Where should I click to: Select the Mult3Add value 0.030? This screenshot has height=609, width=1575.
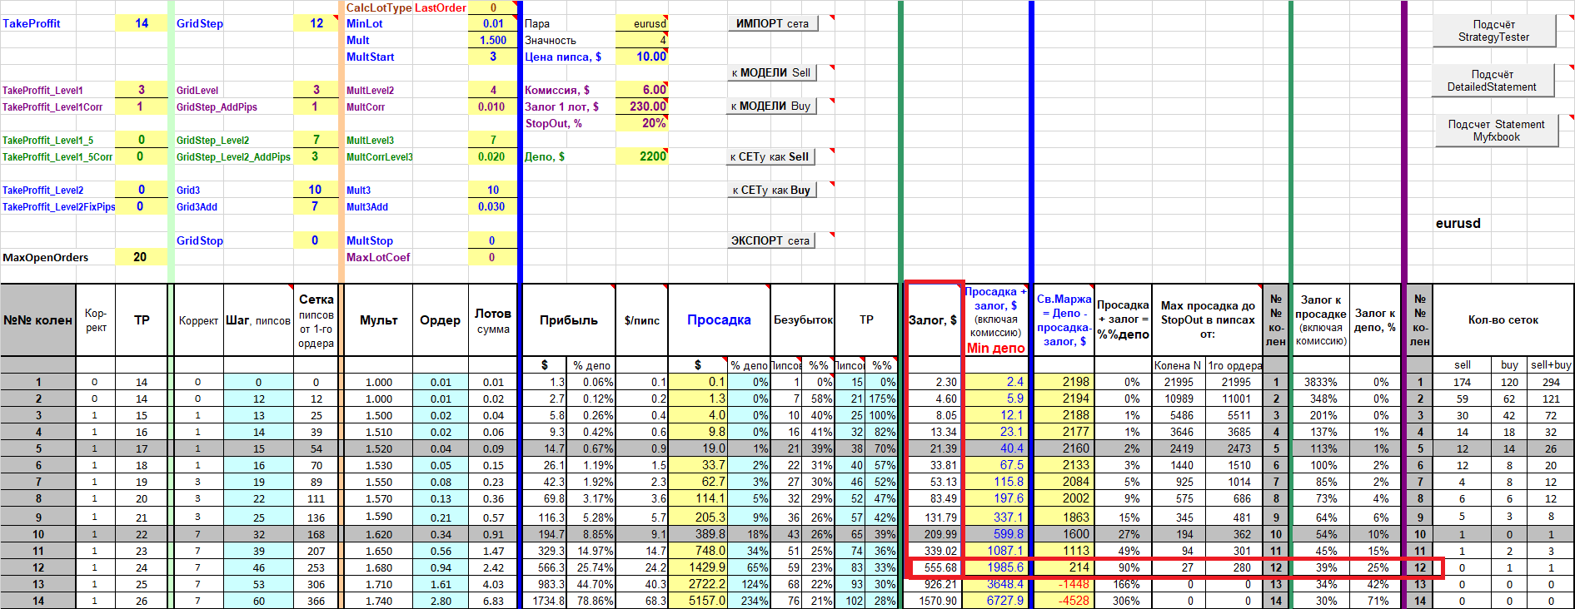point(492,206)
